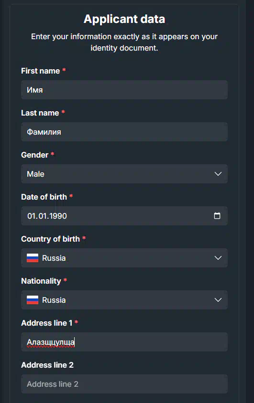Click the Russian flag in Country of birth
Screen dimensions: 254x403
(33, 258)
